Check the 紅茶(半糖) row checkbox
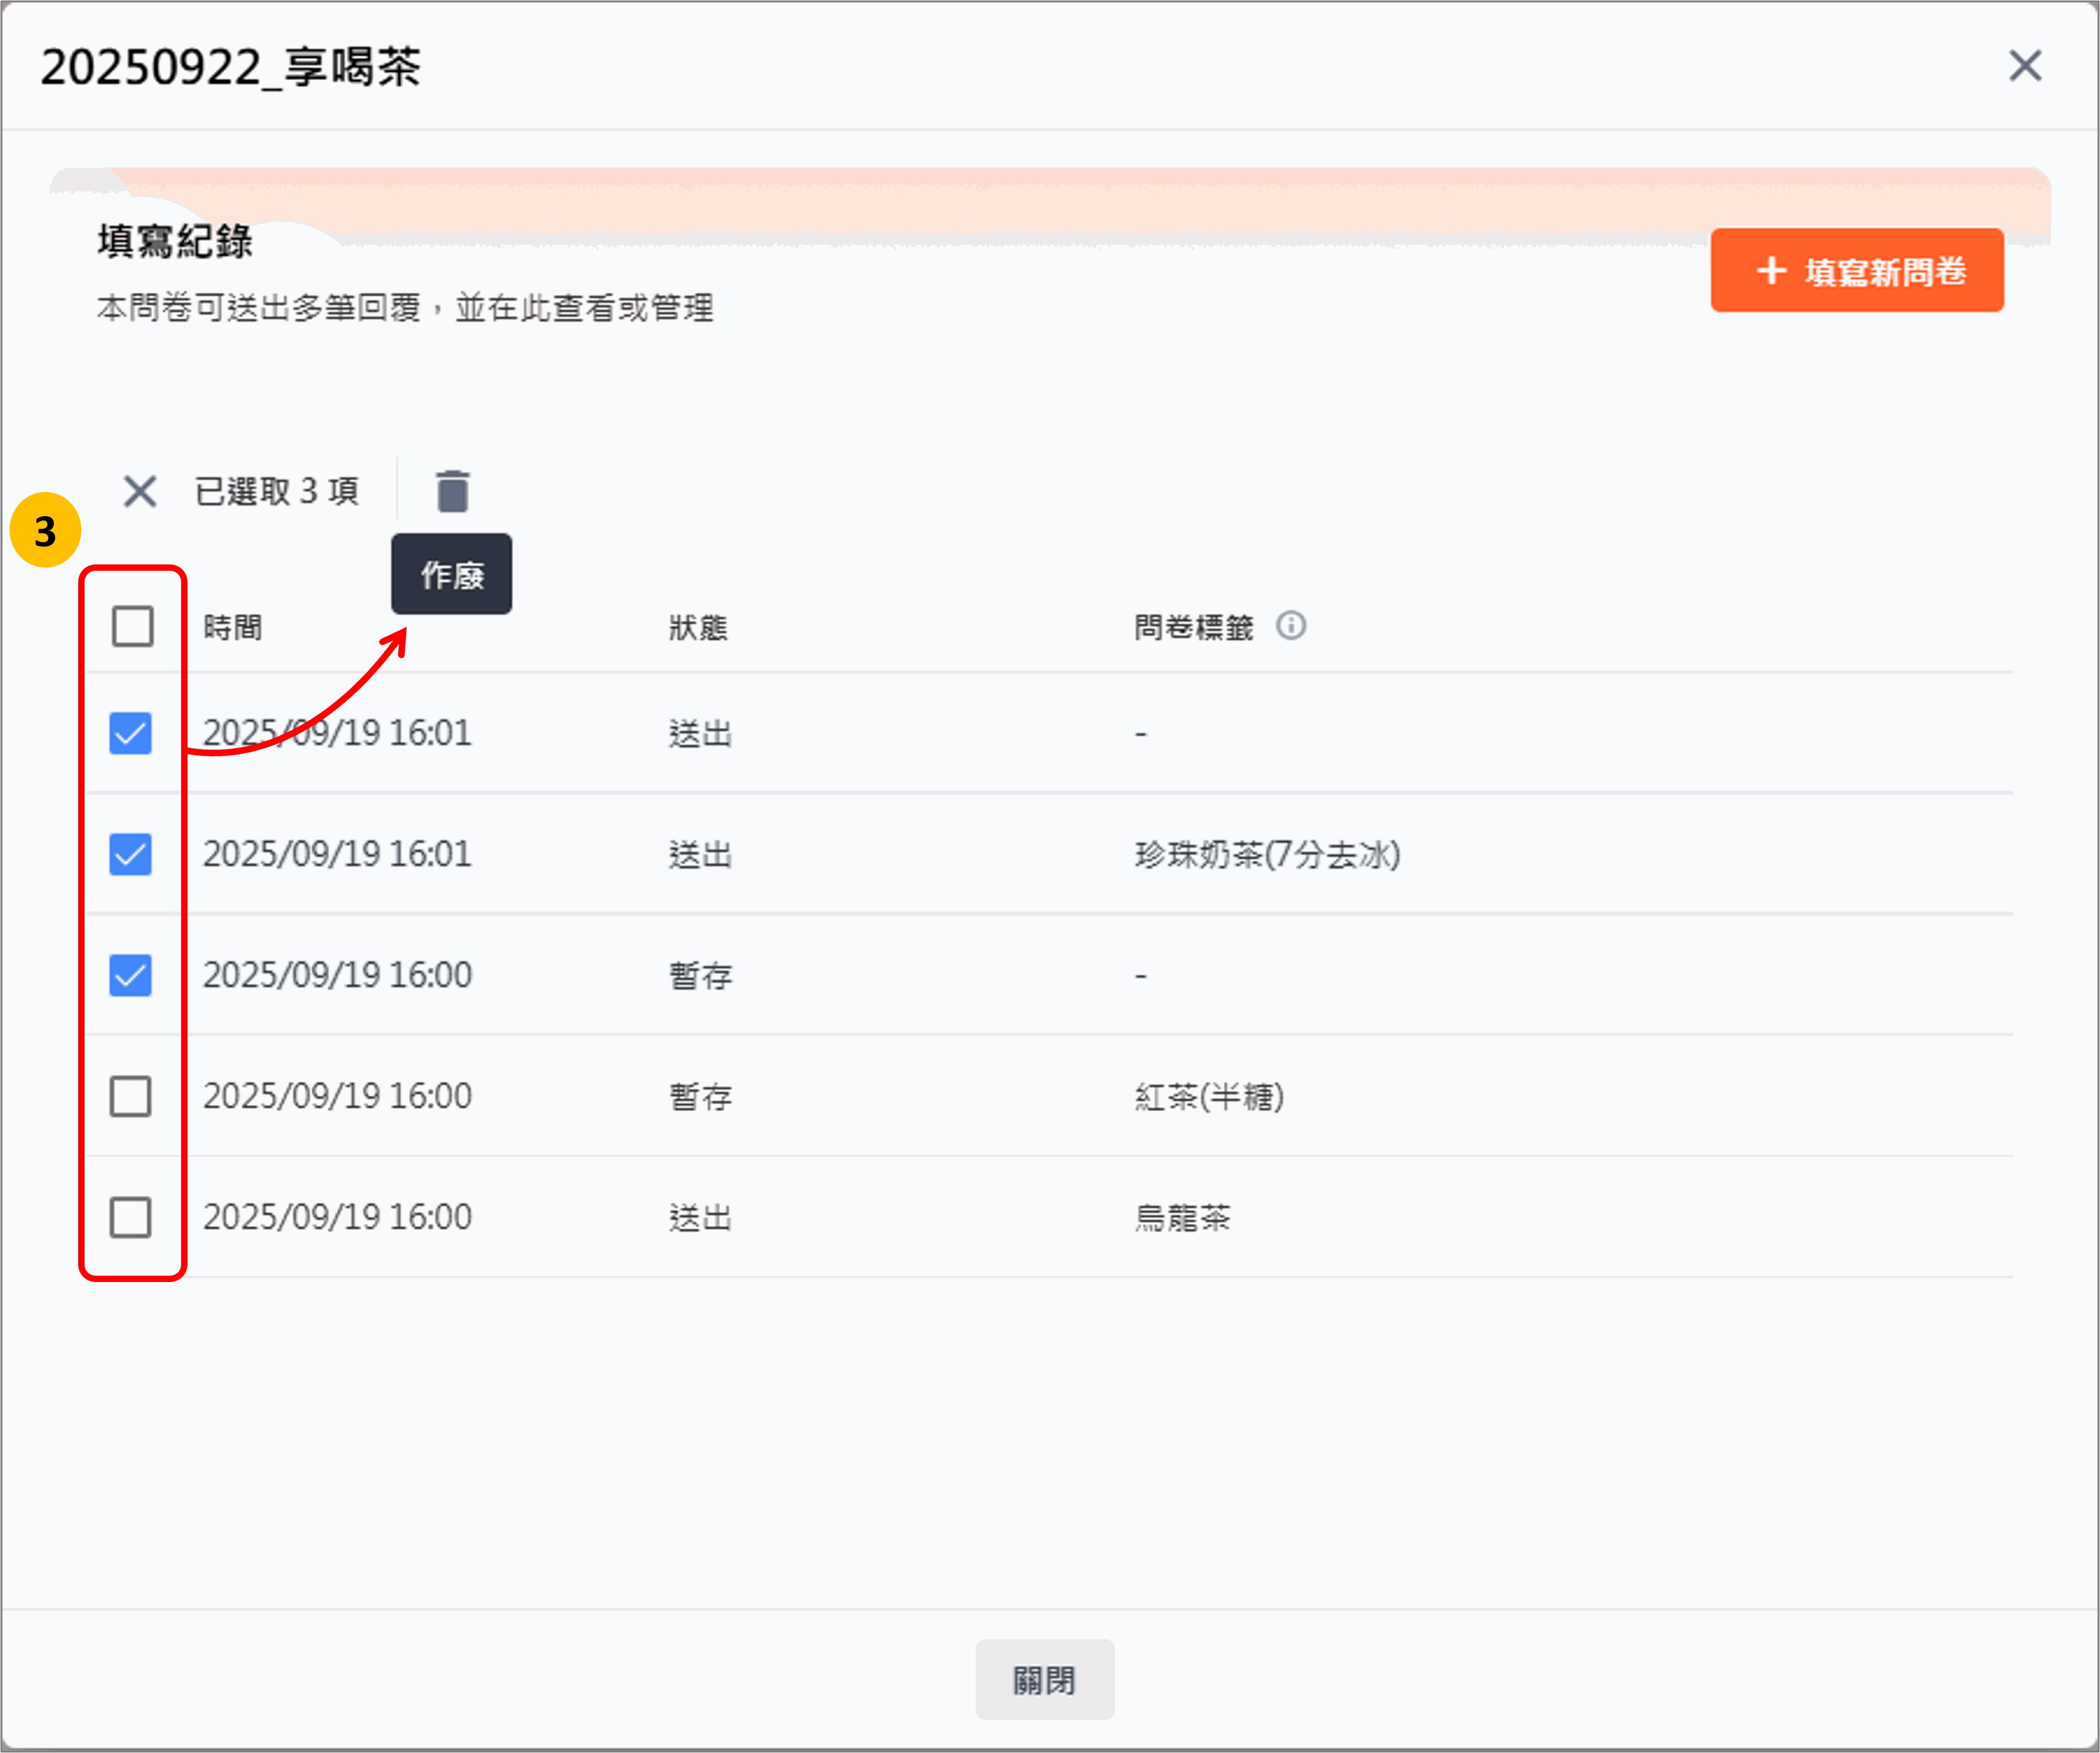The image size is (2100, 1753). click(x=131, y=1096)
